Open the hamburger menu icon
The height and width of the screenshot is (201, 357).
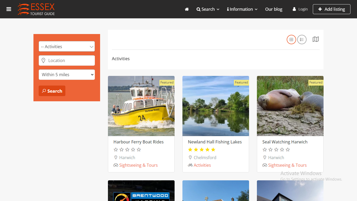click(x=9, y=9)
